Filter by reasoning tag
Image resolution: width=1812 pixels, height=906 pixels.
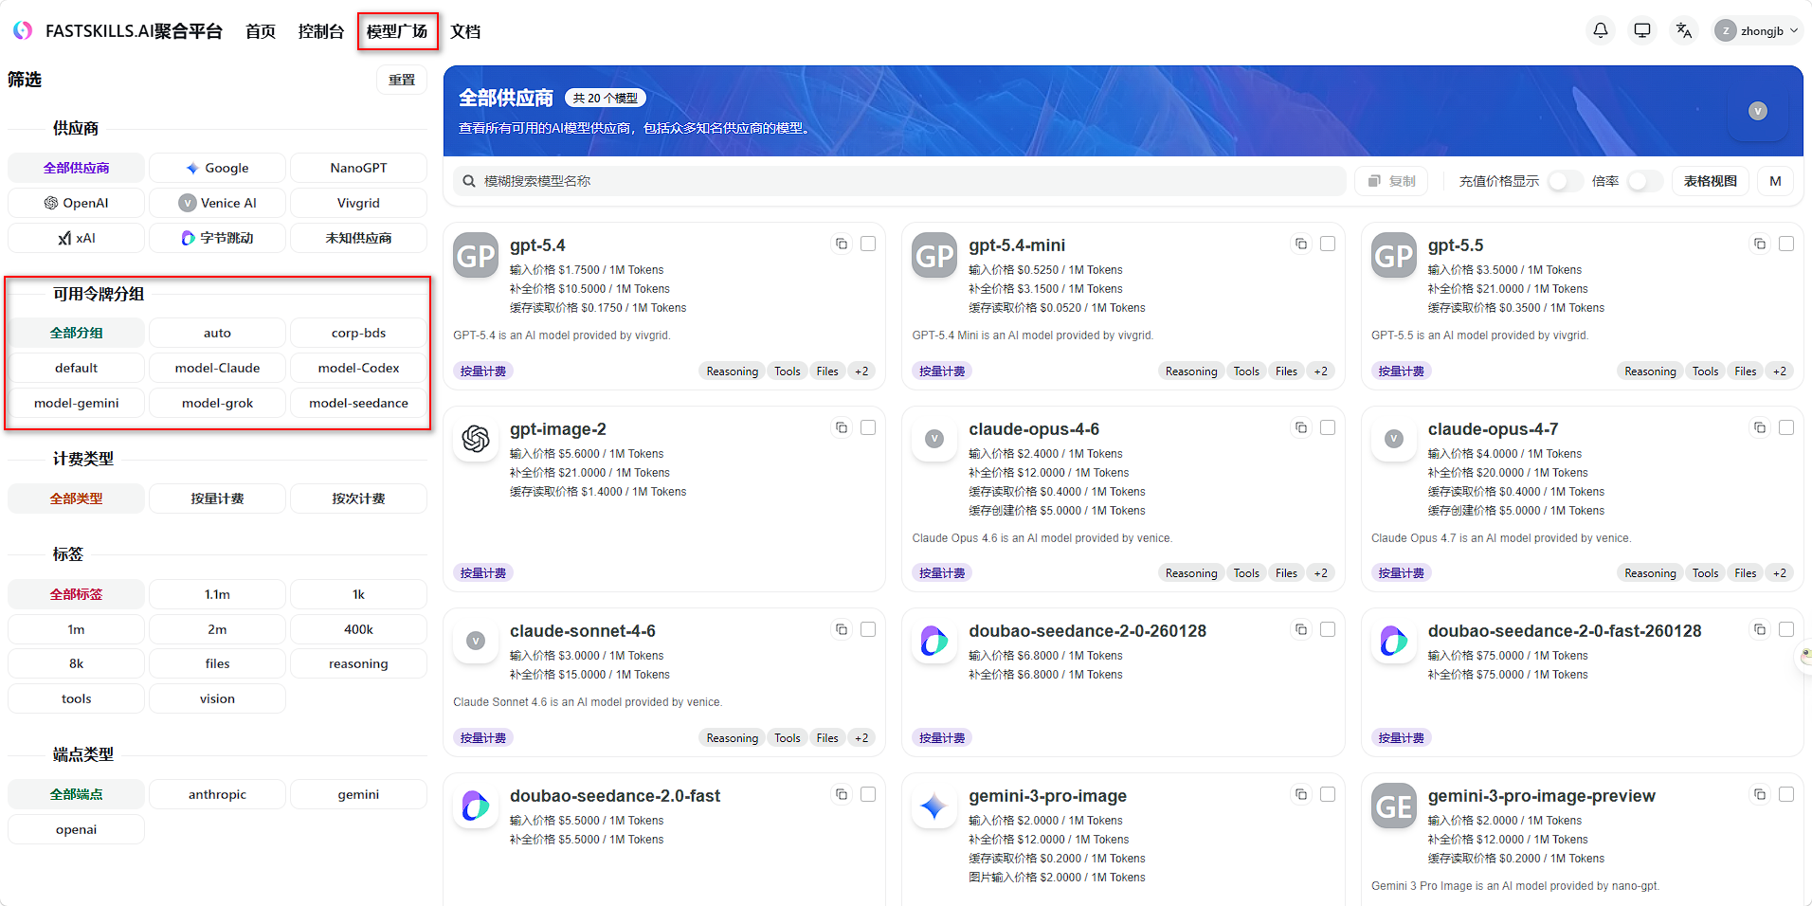point(358,663)
